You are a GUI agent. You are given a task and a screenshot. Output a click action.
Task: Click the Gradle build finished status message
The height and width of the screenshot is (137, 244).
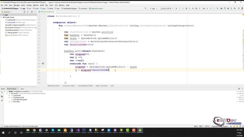(x=21, y=126)
